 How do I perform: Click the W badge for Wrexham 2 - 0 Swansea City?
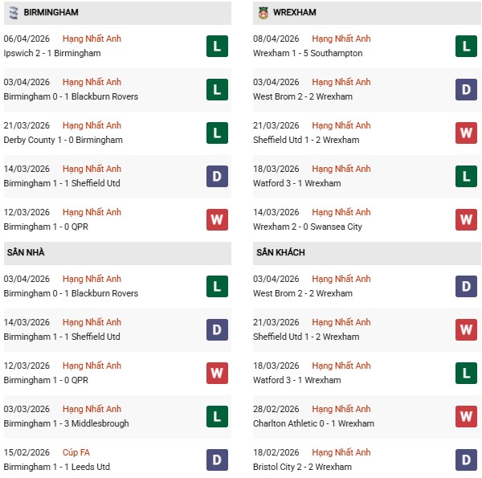tap(467, 219)
